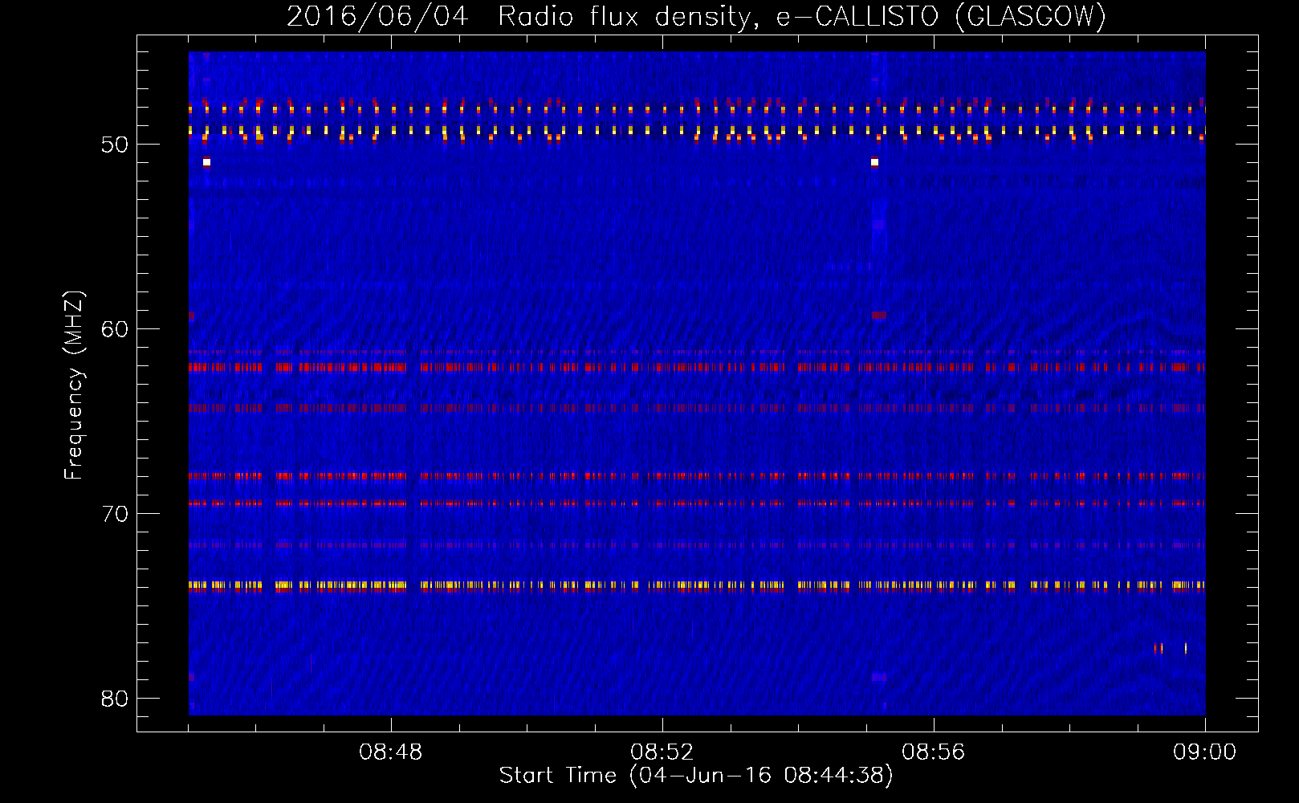The height and width of the screenshot is (803, 1299).
Task: Click the 09:00 time tick label
Action: 1204,752
